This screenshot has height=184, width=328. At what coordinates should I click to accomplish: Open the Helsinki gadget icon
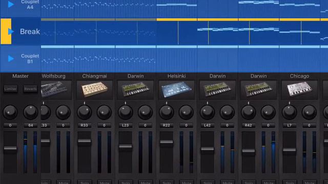pyautogui.click(x=176, y=90)
